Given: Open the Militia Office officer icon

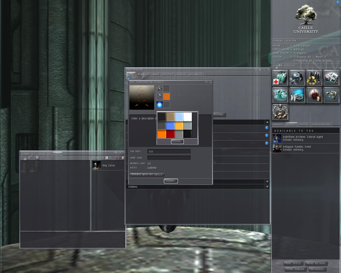Looking at the screenshot, I should click(280, 112).
